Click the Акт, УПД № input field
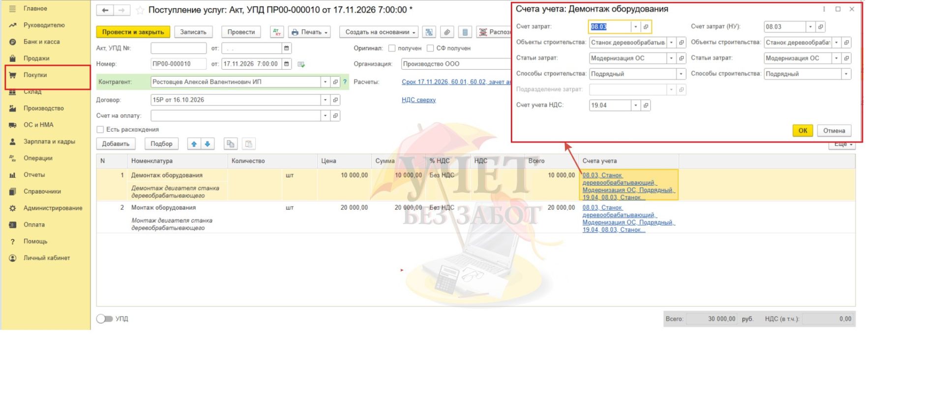The image size is (944, 401). tap(178, 48)
